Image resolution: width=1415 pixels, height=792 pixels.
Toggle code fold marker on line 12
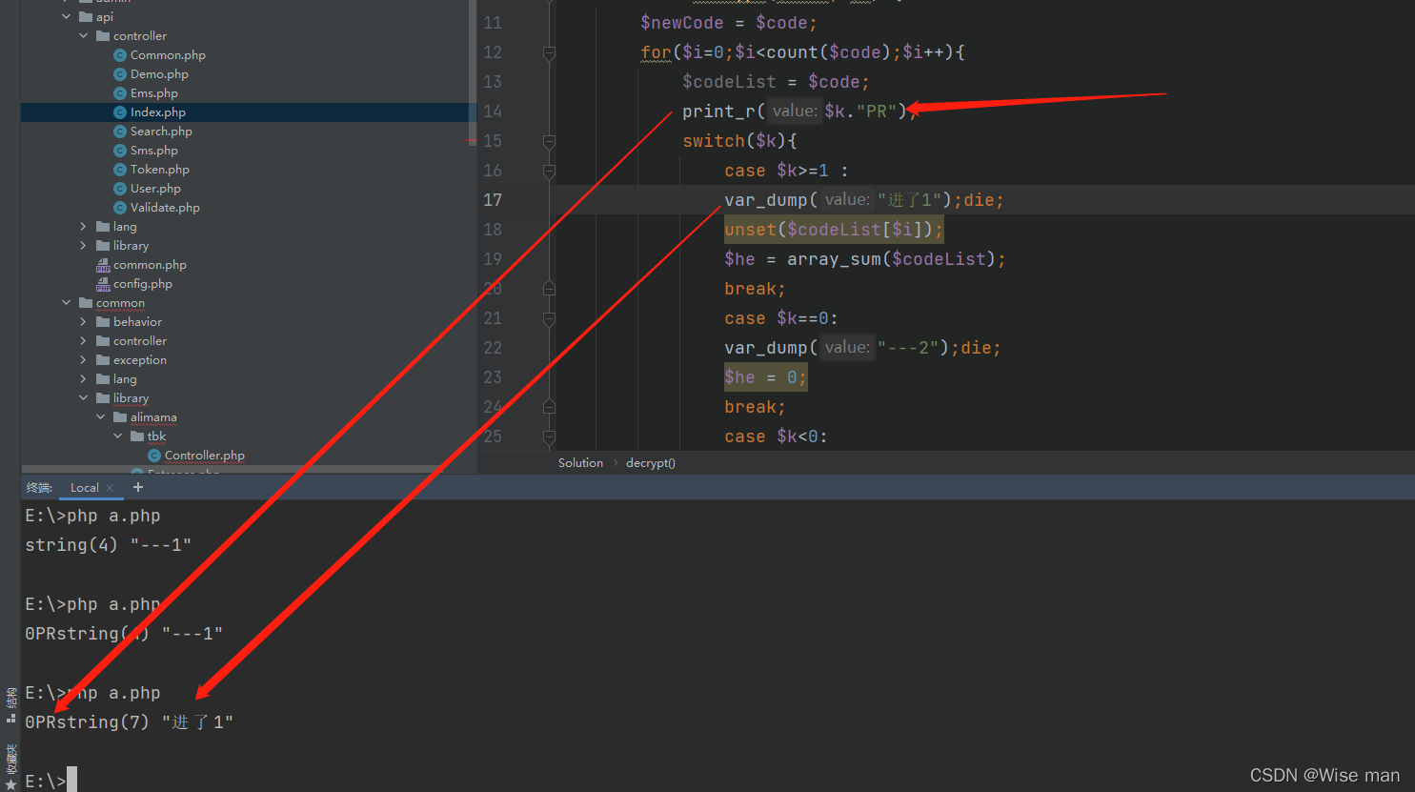pos(549,53)
